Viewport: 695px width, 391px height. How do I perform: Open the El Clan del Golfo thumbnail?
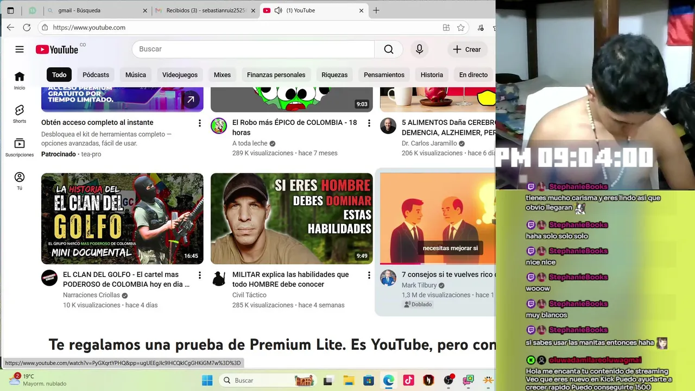coord(122,218)
